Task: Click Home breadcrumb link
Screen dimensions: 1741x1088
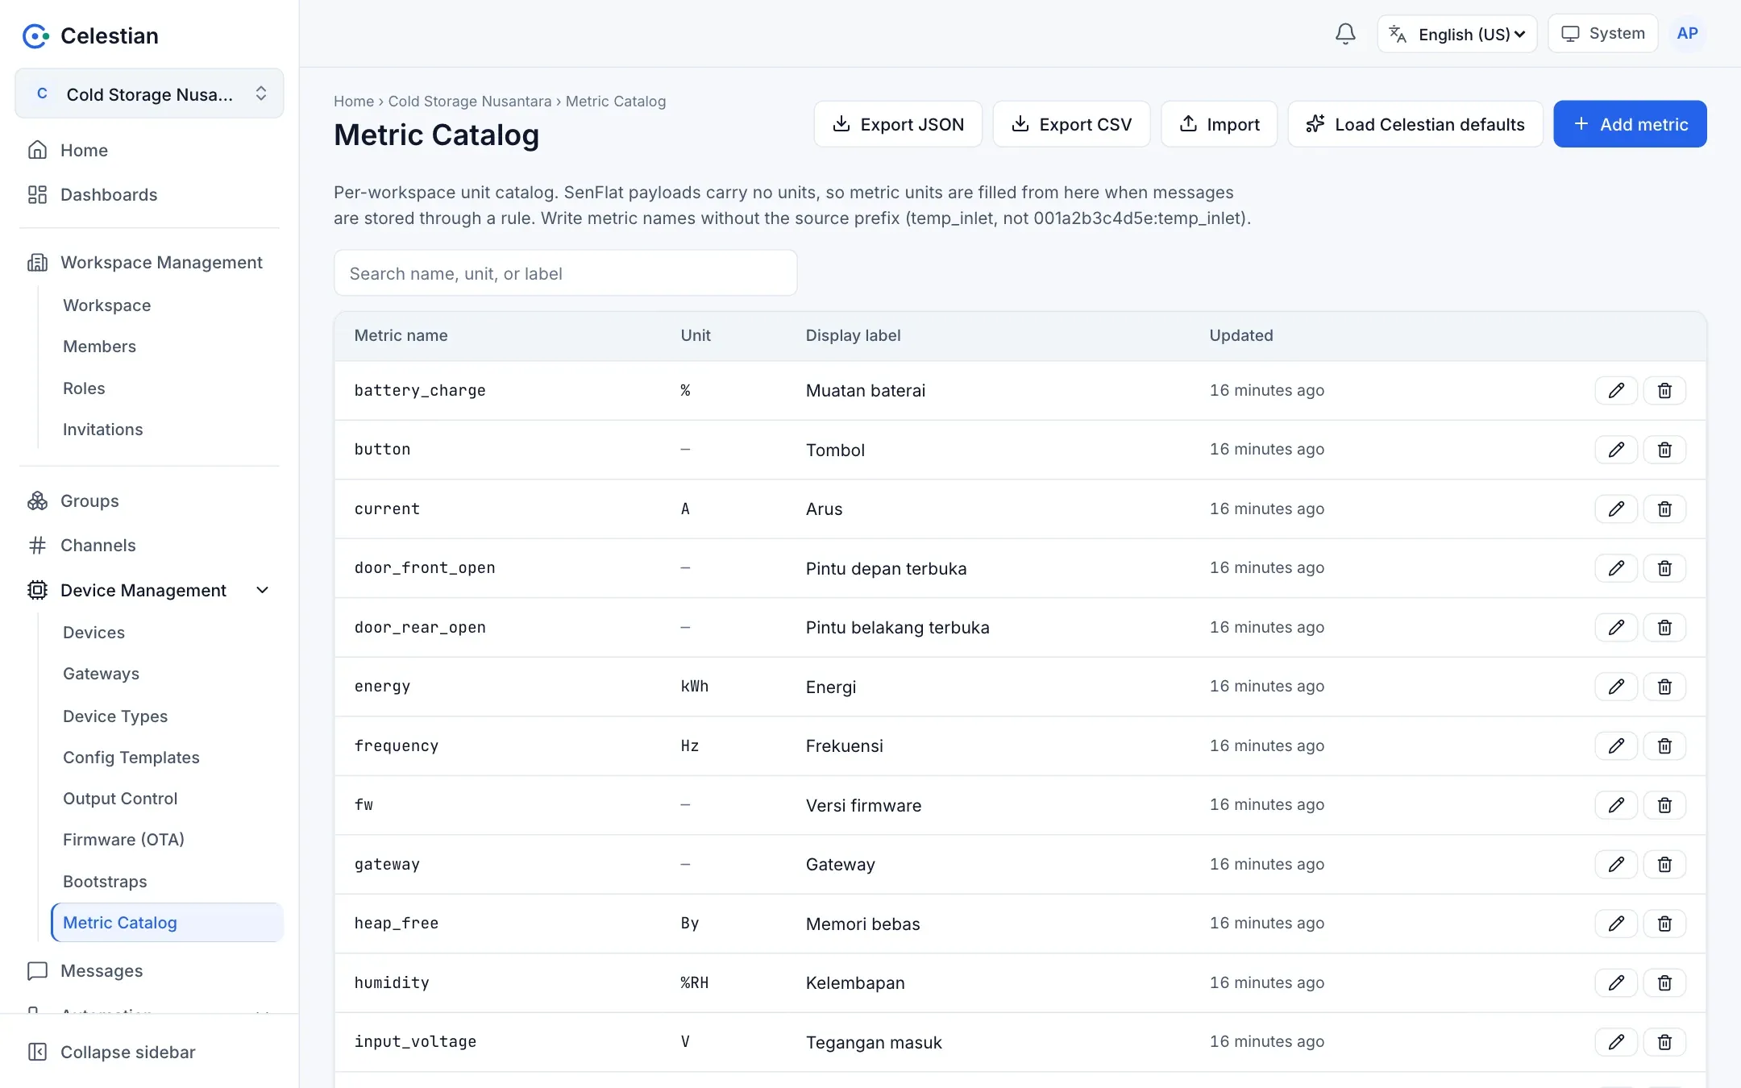Action: (x=354, y=102)
